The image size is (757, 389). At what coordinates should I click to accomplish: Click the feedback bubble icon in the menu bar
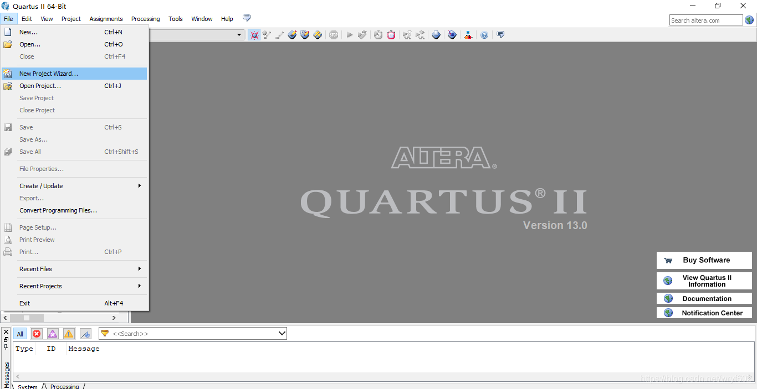point(247,18)
